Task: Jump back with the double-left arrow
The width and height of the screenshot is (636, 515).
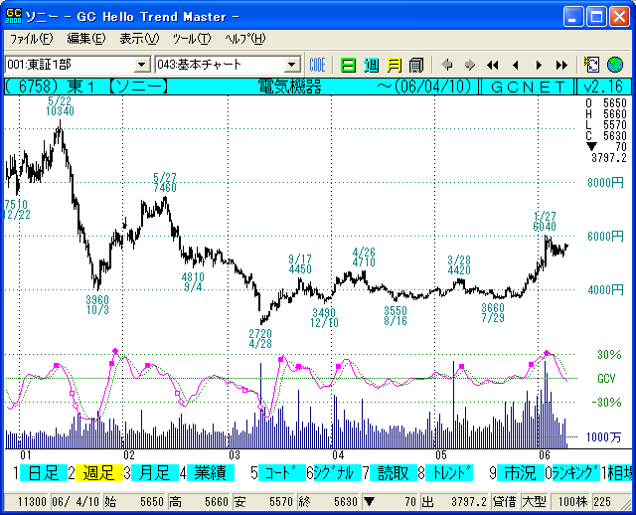Action: (x=493, y=65)
